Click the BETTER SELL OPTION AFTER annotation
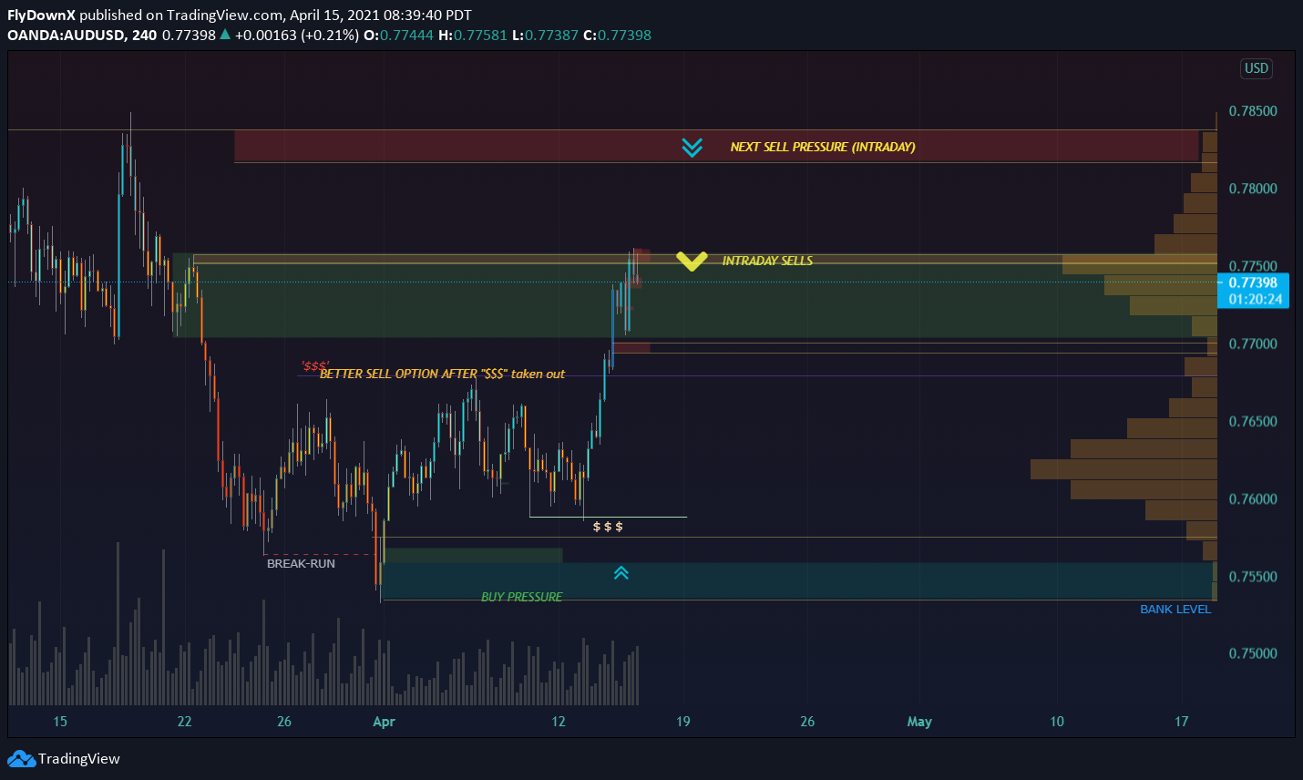 (442, 374)
